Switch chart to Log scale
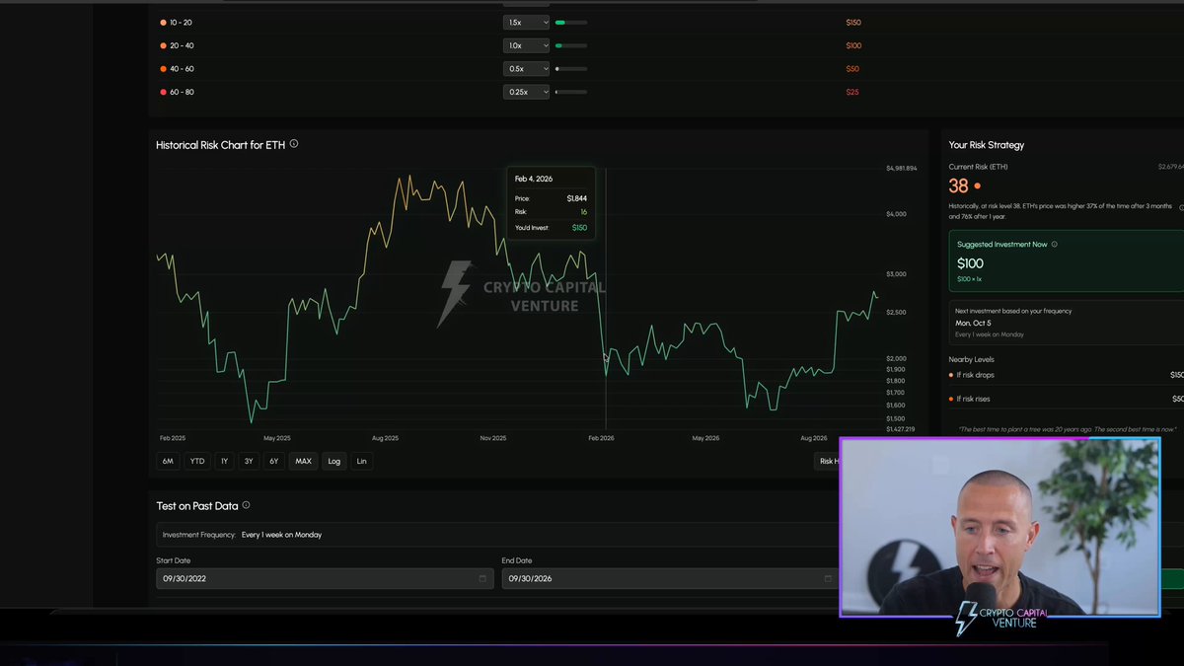The height and width of the screenshot is (666, 1184). (334, 461)
